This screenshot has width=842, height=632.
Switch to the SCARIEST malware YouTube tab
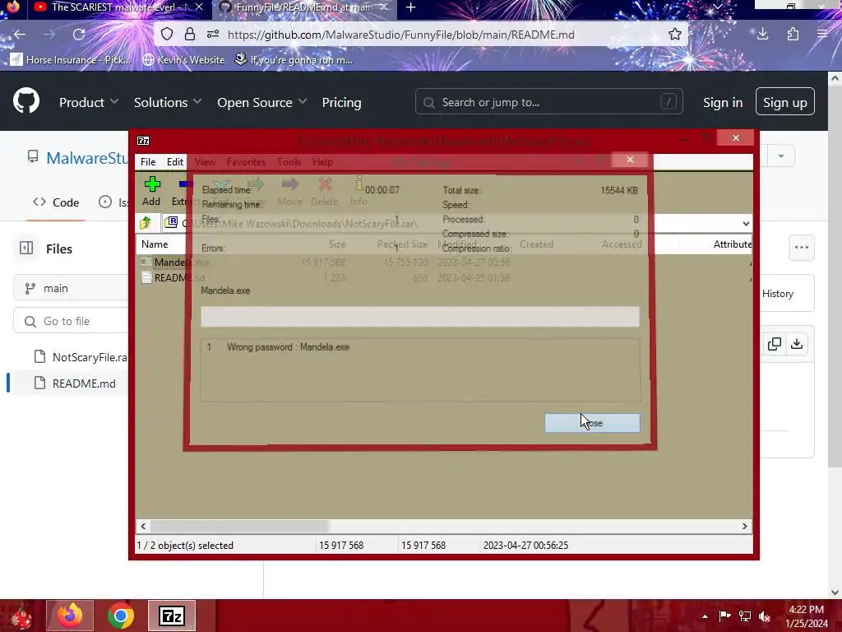(112, 7)
